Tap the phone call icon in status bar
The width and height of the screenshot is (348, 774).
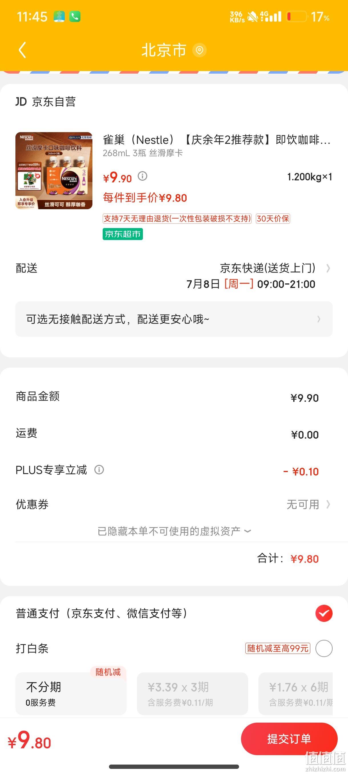(75, 17)
